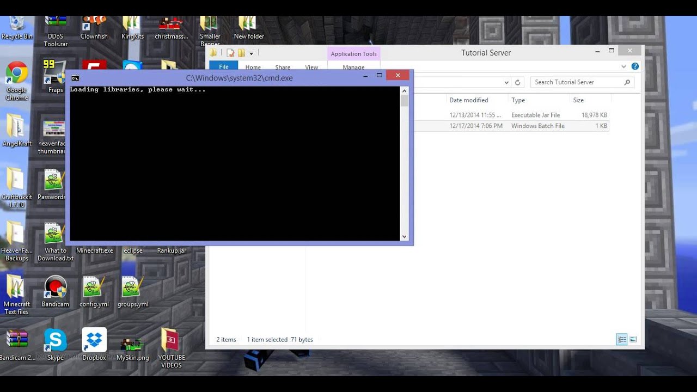Open the address bar history dropdown
This screenshot has width=697, height=392.
point(506,82)
